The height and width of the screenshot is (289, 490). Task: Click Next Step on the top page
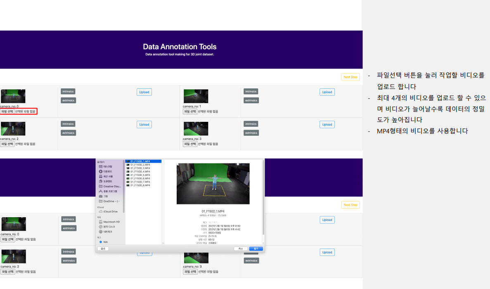(x=350, y=77)
